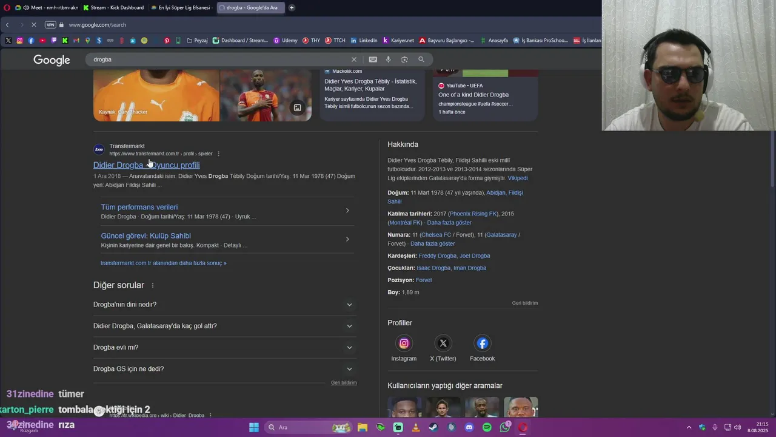This screenshot has width=776, height=437.
Task: Open the Vikipedi source link
Action: [518, 178]
